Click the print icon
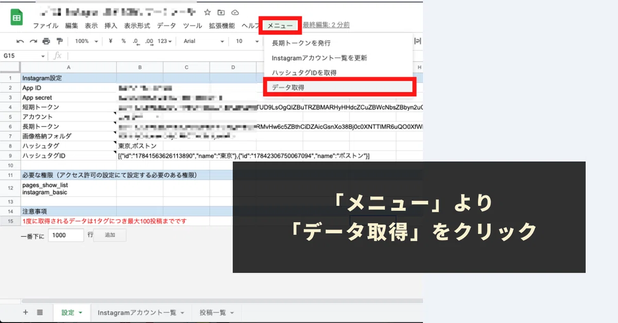 coord(46,41)
